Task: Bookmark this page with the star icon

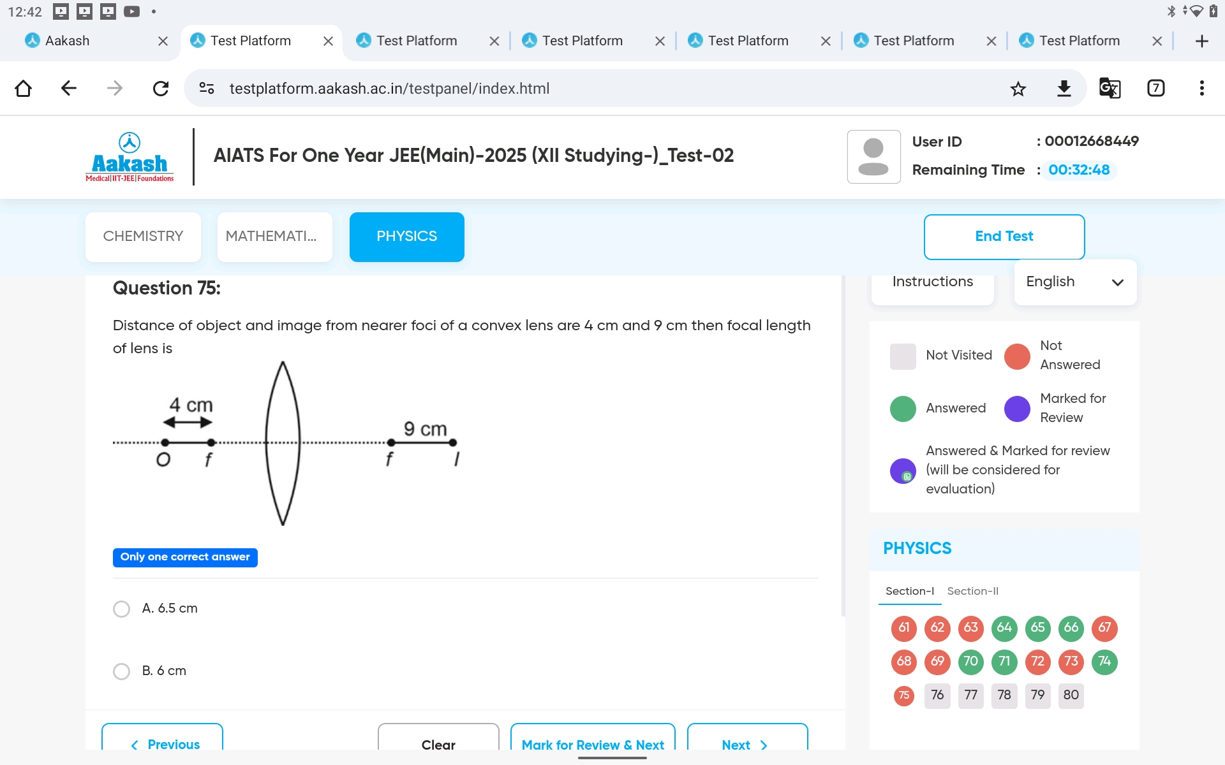Action: tap(1018, 88)
